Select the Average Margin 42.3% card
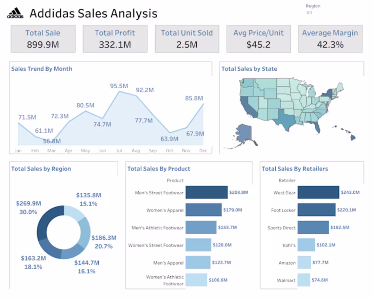 click(330, 38)
